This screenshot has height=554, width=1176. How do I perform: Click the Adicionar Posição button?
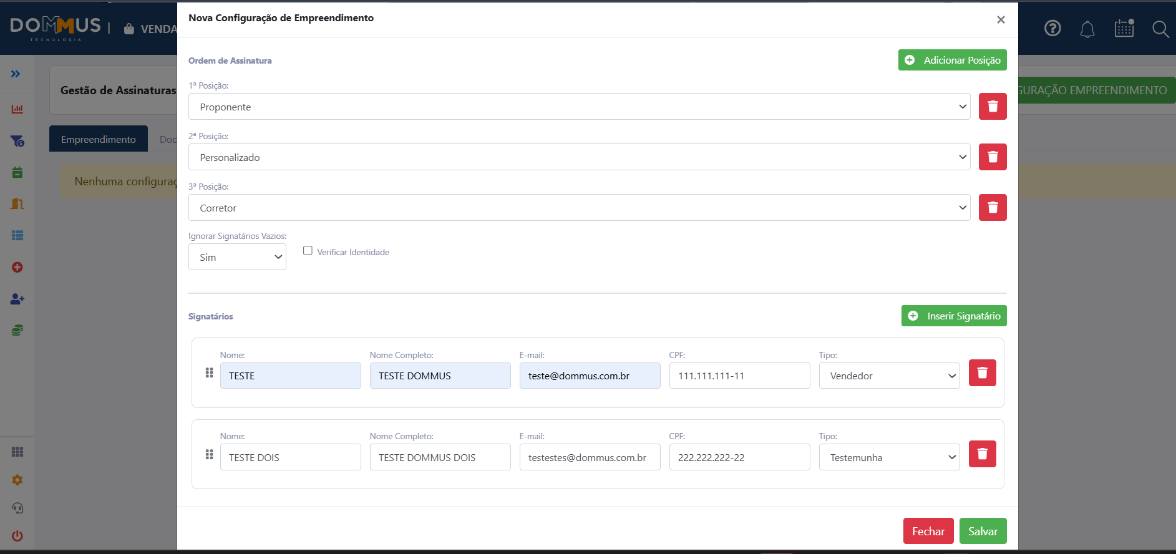point(952,60)
